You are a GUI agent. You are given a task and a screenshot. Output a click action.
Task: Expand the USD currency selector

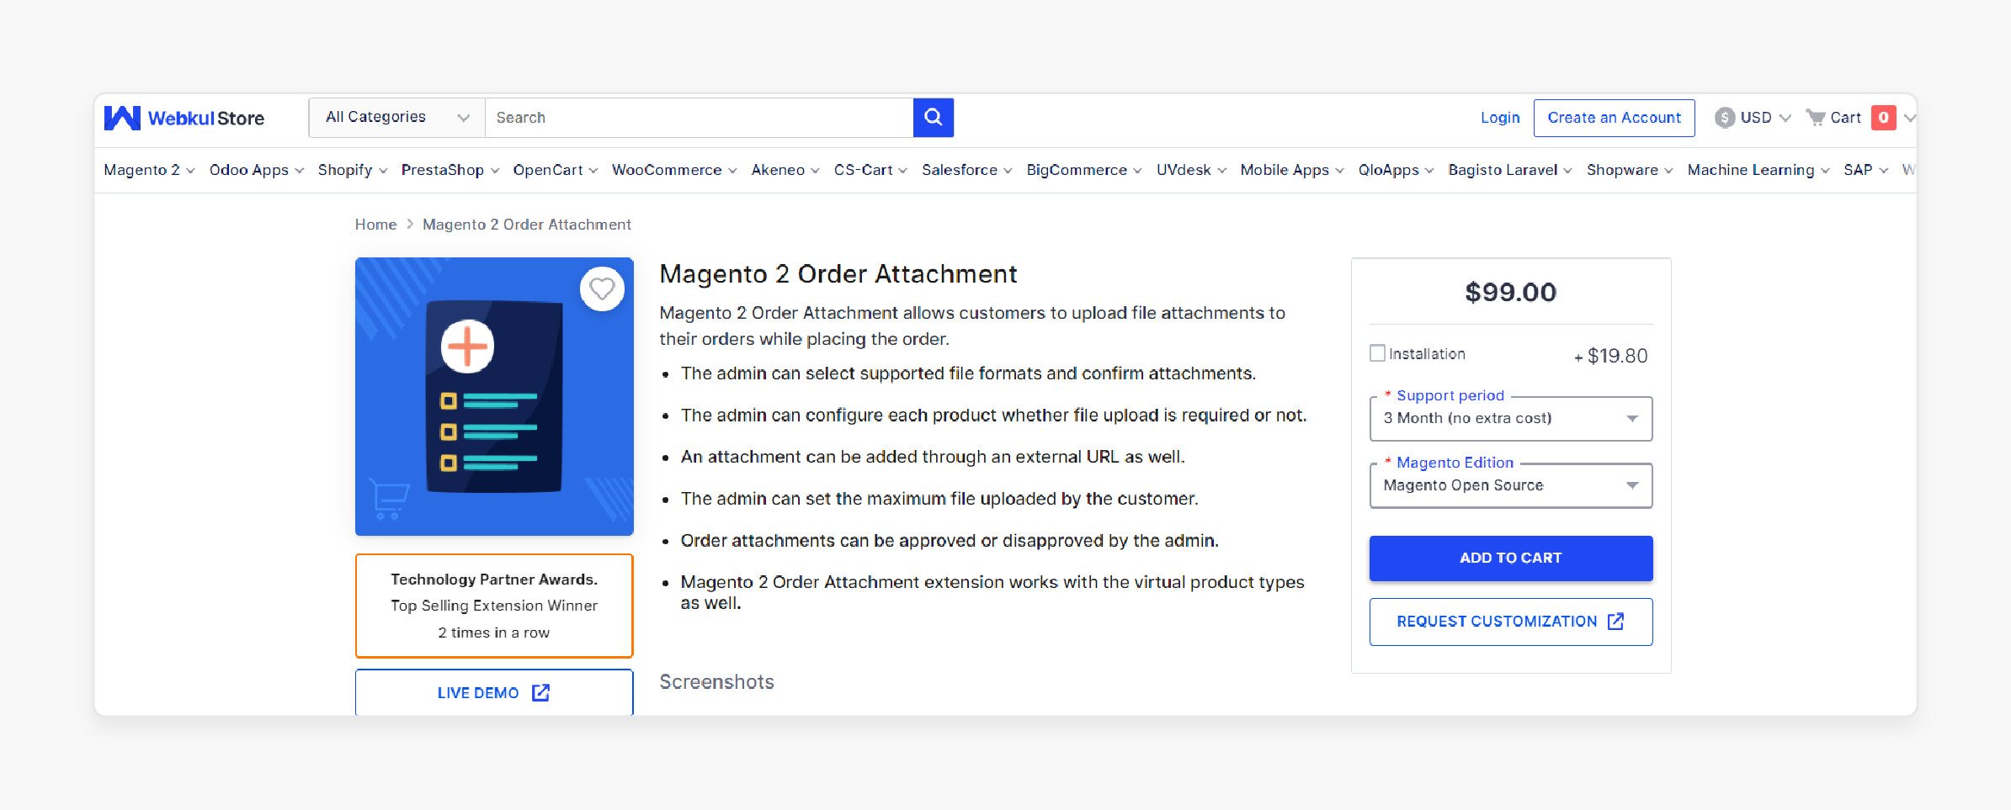pyautogui.click(x=1753, y=118)
